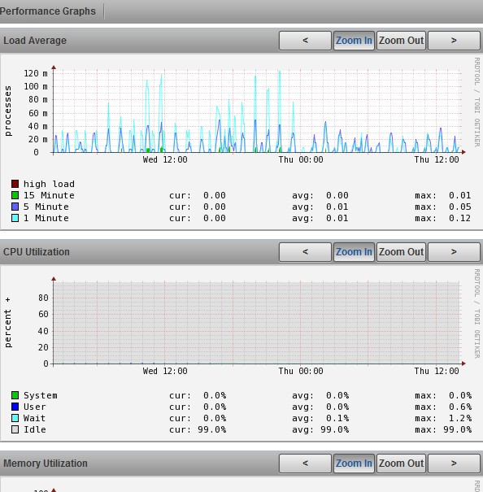The width and height of the screenshot is (483, 492).
Task: Zoom In on CPU Utilization graph
Action: click(x=354, y=252)
